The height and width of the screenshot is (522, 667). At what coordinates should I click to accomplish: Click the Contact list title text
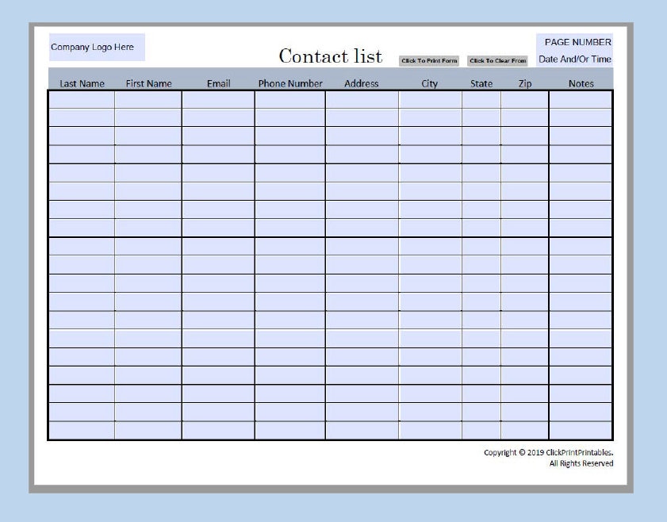tap(330, 56)
